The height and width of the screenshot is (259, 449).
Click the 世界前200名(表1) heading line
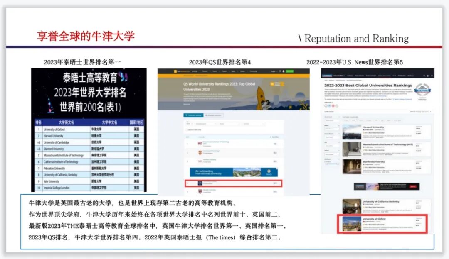click(x=90, y=107)
